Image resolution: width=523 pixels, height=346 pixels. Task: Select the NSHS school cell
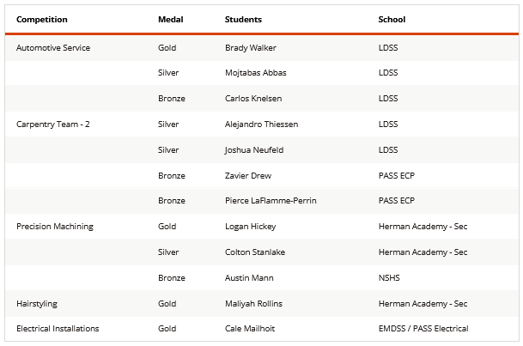(x=389, y=278)
